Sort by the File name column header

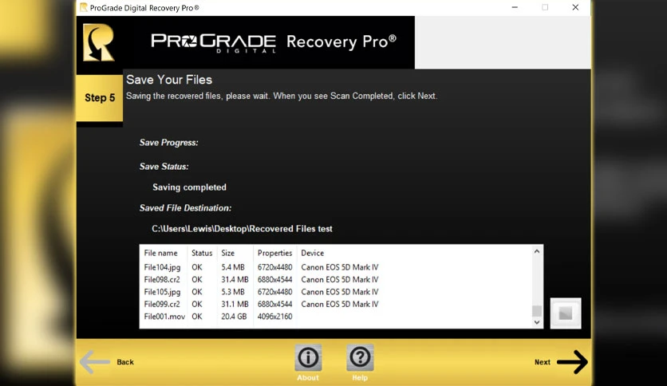click(161, 253)
